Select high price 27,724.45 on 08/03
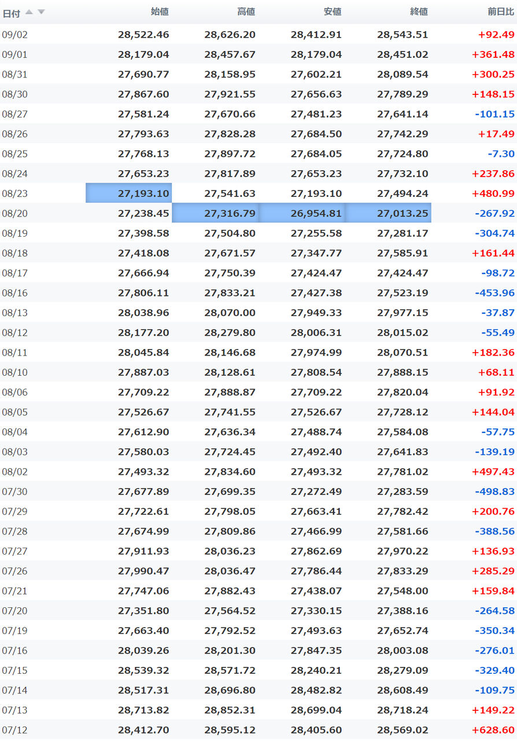The height and width of the screenshot is (741, 517). click(230, 452)
